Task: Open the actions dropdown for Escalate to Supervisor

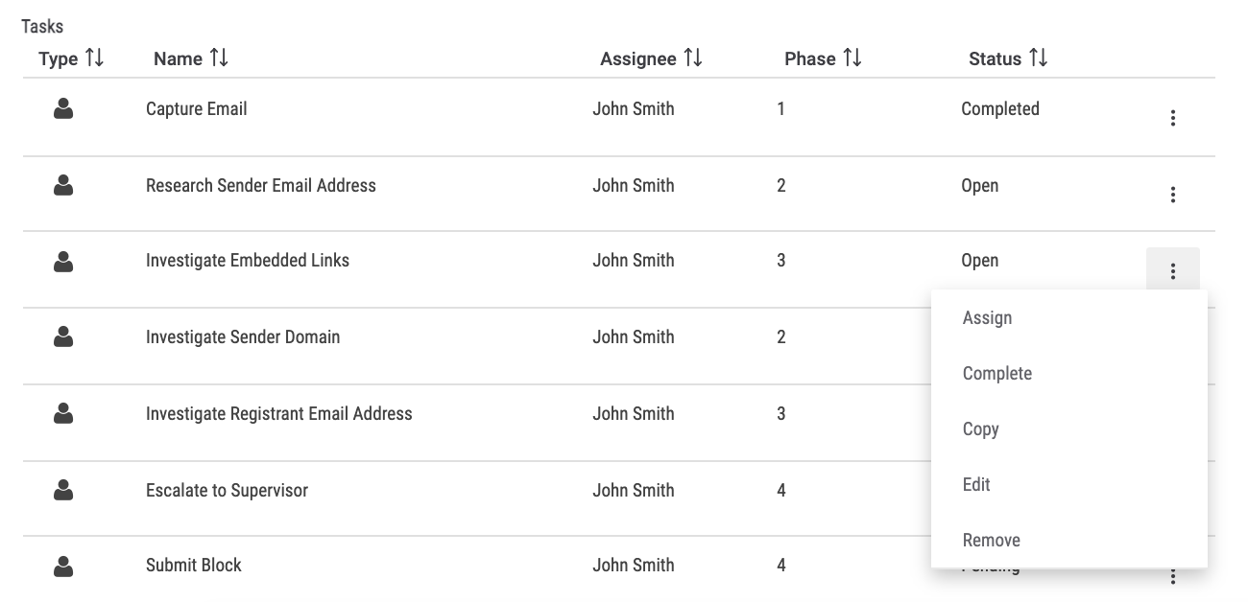Action: pyautogui.click(x=1172, y=498)
